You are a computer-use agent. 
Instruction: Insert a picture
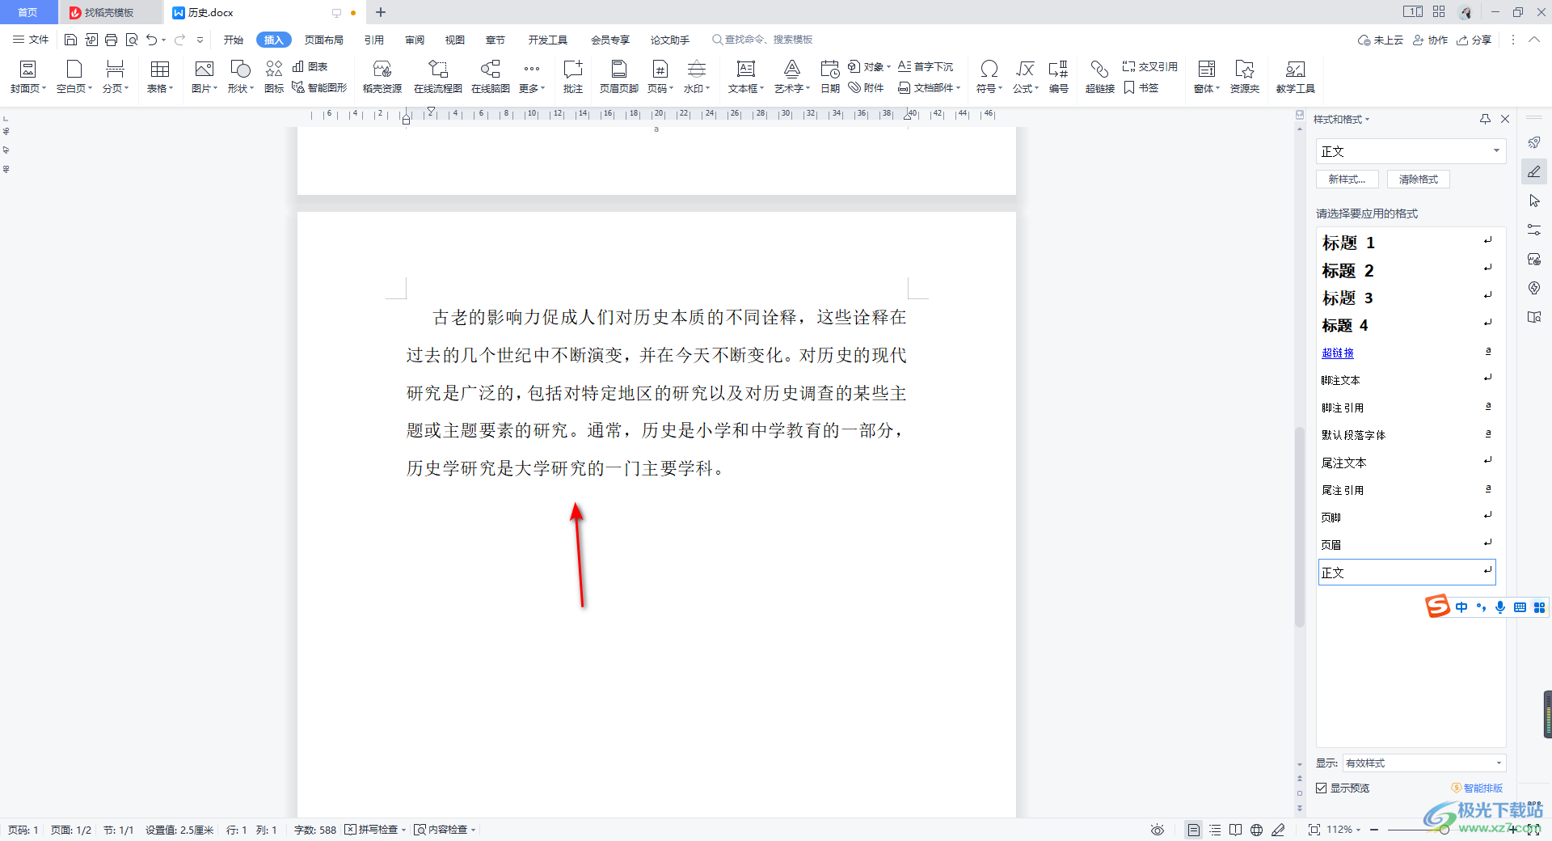tap(205, 77)
